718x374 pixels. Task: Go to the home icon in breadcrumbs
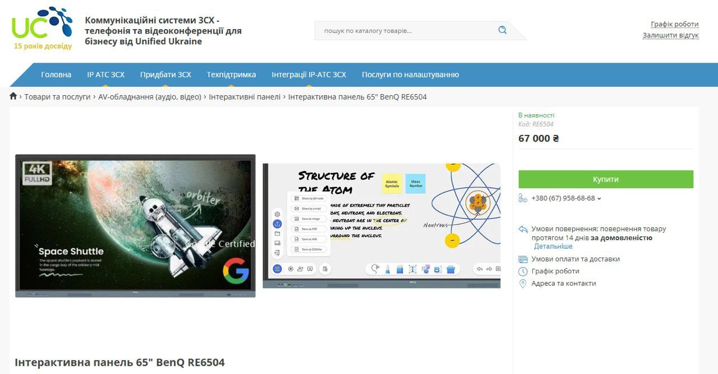tap(13, 96)
